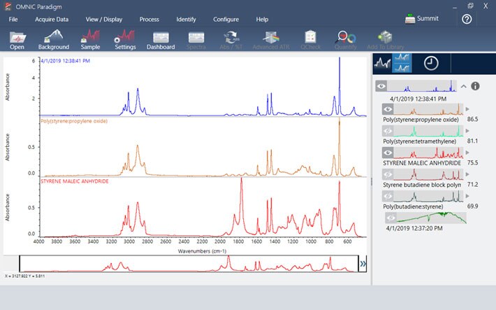Click the blue 4/1/2019 12:38:41 PM plot label
Screen dimensions: 496x310
[65, 61]
